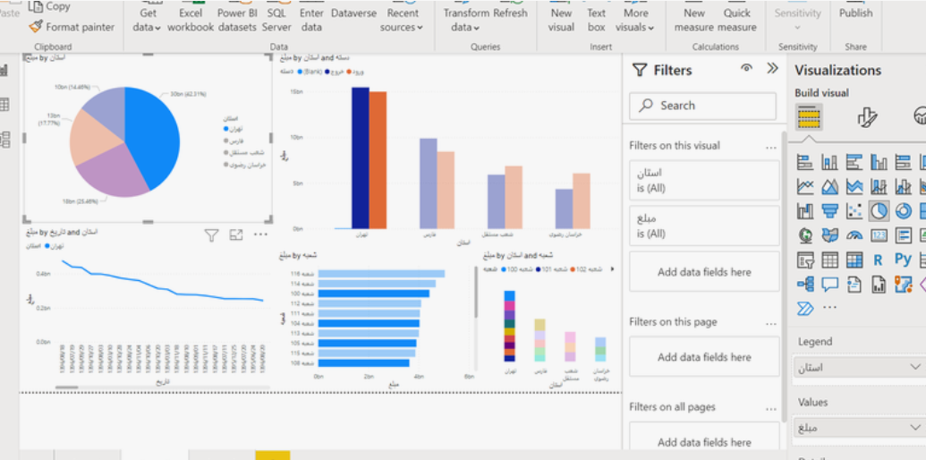Image resolution: width=926 pixels, height=460 pixels.
Task: Select the matrix visual
Action: 854,260
